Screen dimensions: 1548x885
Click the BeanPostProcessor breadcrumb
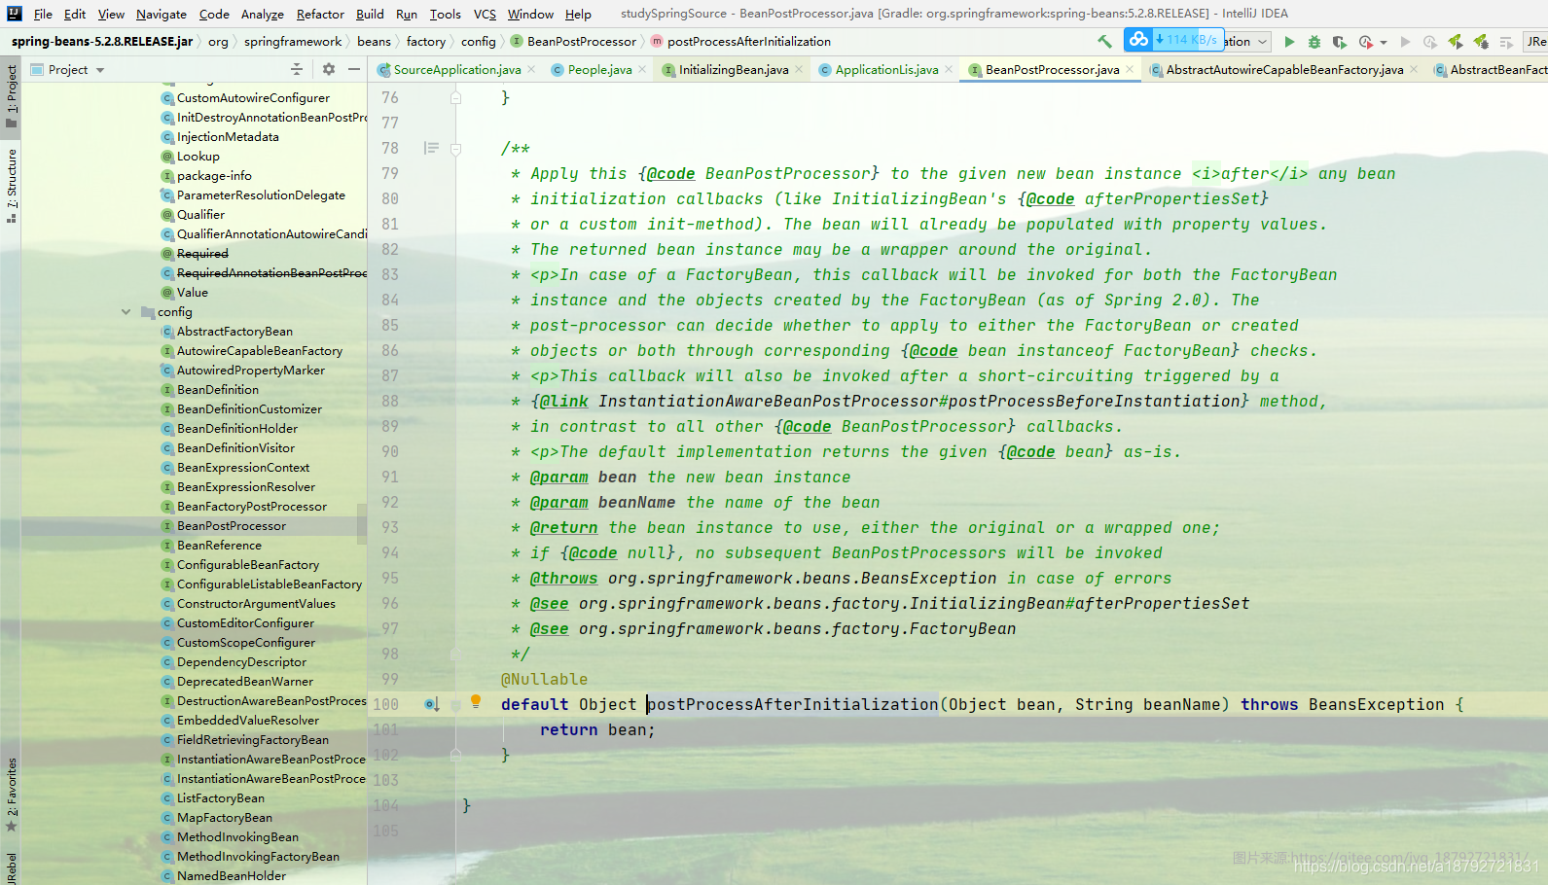[573, 41]
